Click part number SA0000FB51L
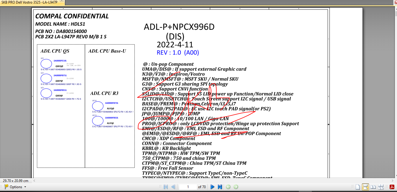397x192 pixels. 60,90
